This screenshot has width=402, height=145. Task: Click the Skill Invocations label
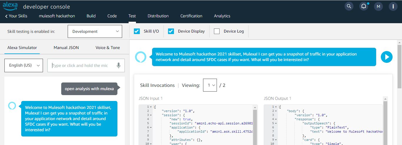(157, 85)
